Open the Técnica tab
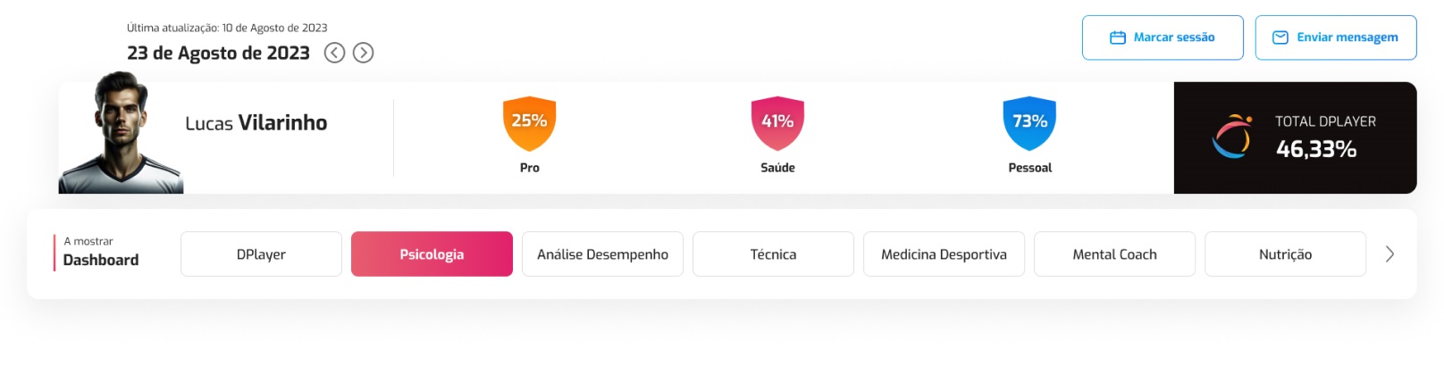 pos(773,254)
